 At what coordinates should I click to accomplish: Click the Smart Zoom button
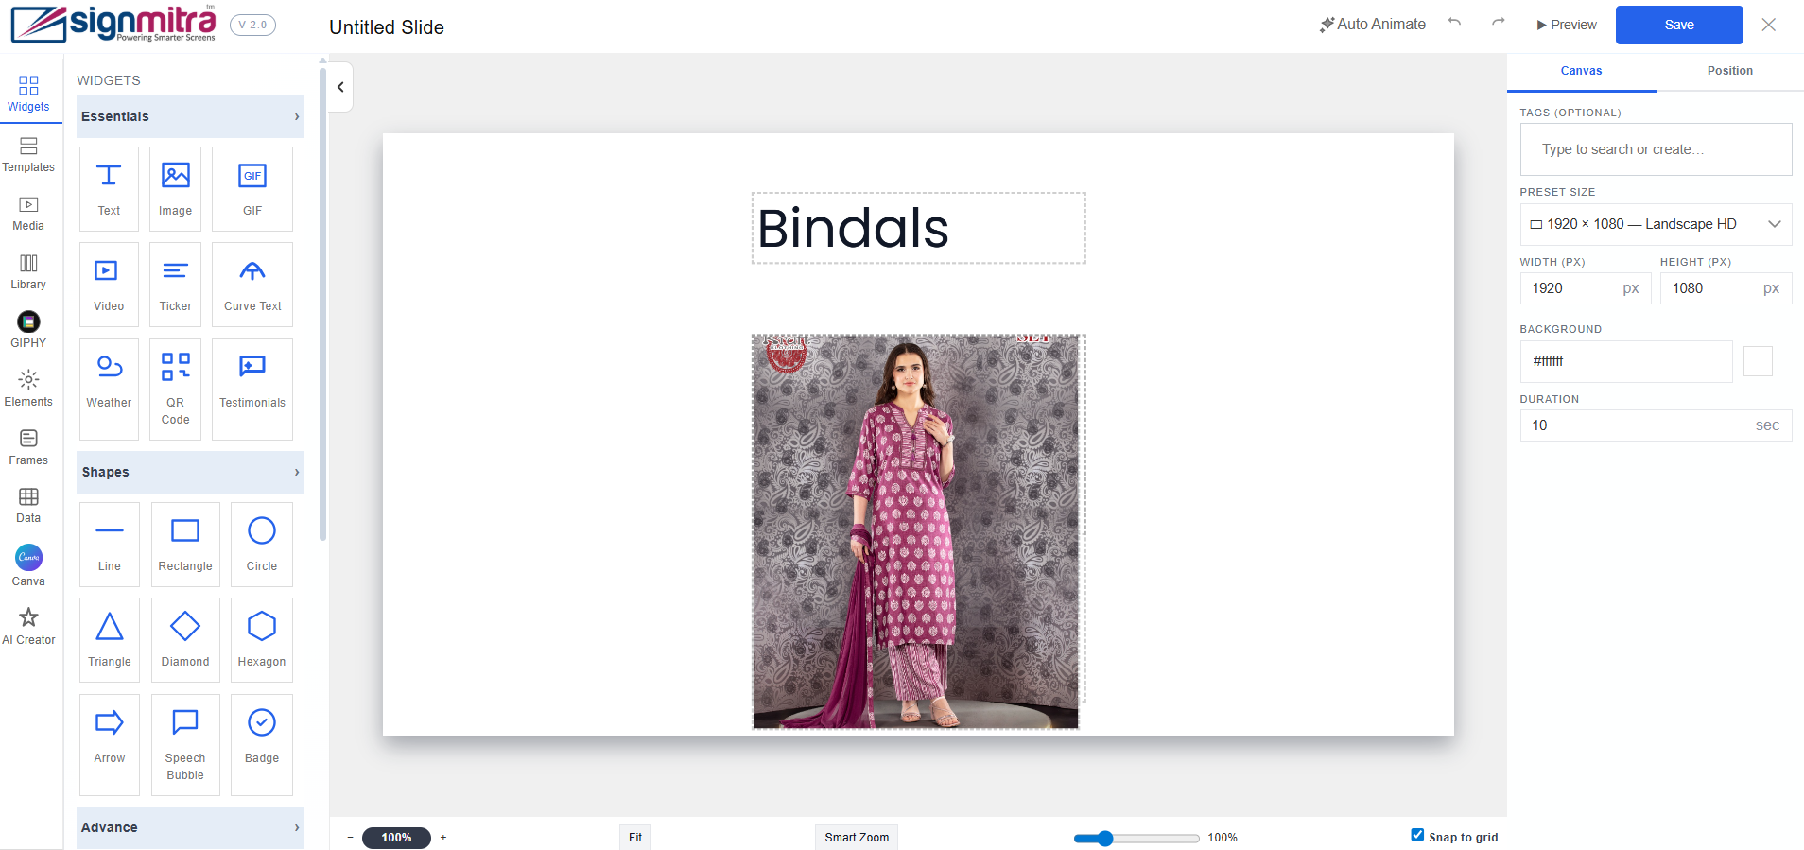point(857,837)
